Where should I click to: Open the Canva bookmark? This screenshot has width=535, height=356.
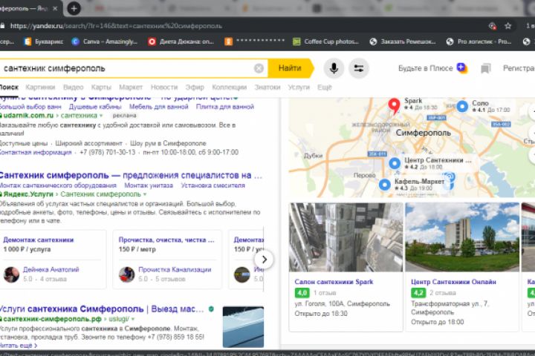[x=105, y=42]
